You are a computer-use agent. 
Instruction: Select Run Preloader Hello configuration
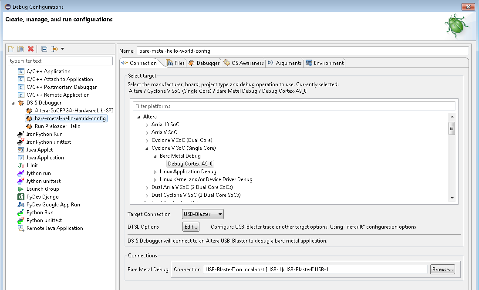click(x=57, y=126)
